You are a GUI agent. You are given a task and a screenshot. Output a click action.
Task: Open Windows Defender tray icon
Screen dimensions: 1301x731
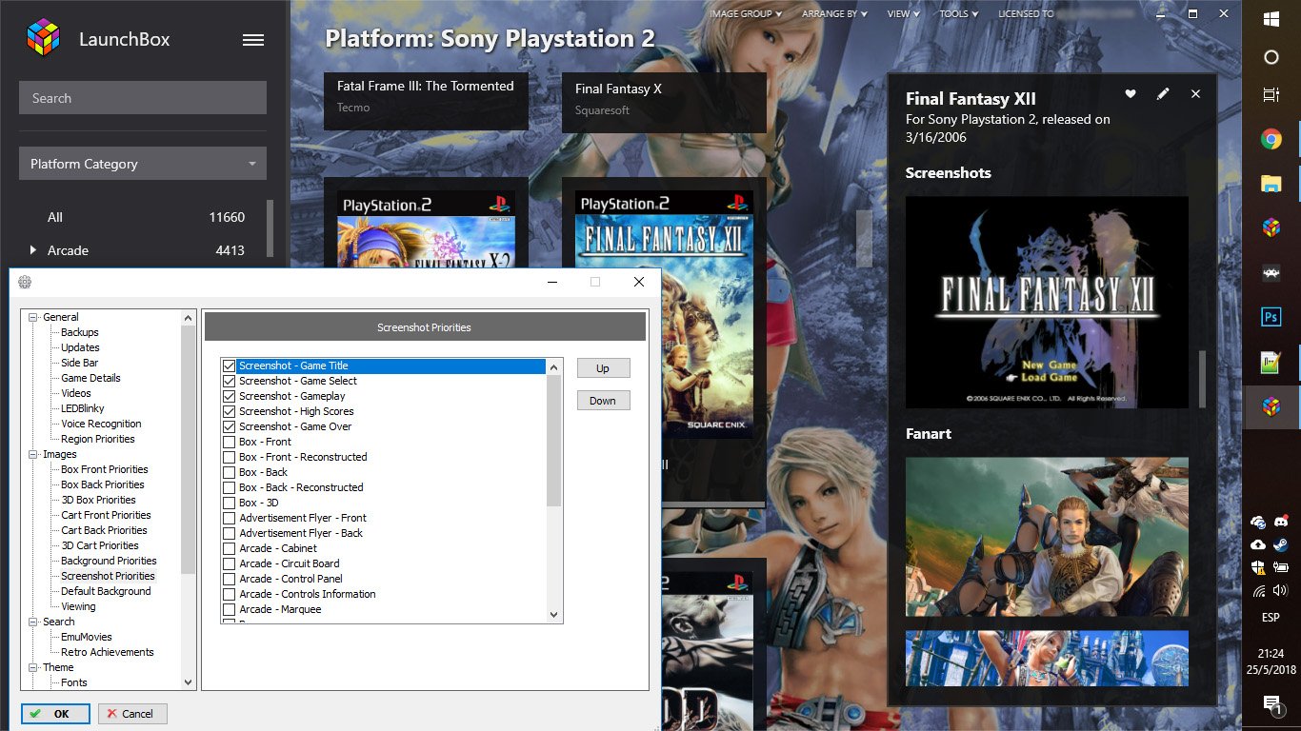point(1258,567)
